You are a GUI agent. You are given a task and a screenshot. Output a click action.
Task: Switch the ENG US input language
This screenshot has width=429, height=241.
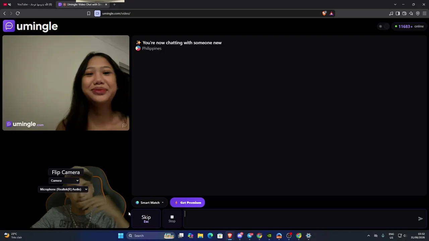pos(391,236)
